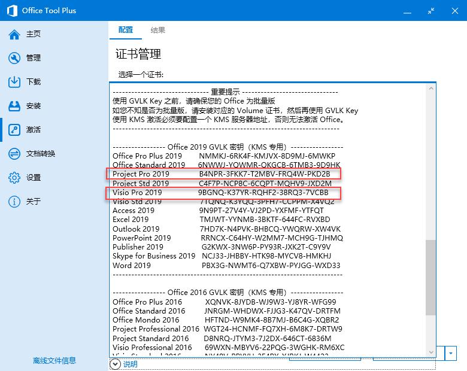
Task: Open the 主页 home icon
Action: 14,34
